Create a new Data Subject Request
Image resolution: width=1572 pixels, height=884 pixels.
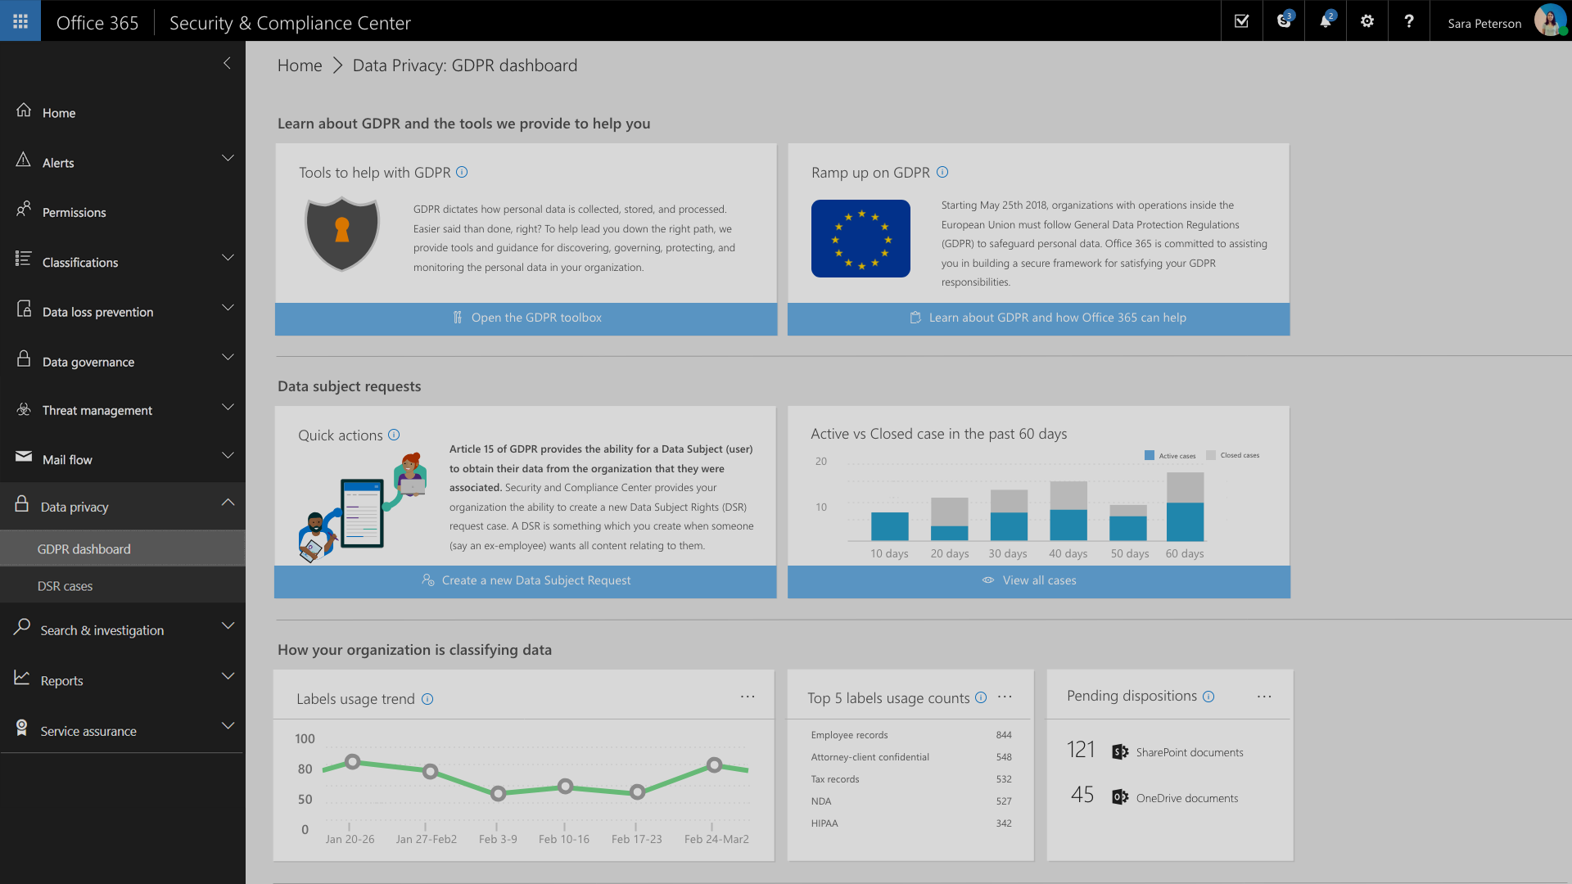click(526, 580)
